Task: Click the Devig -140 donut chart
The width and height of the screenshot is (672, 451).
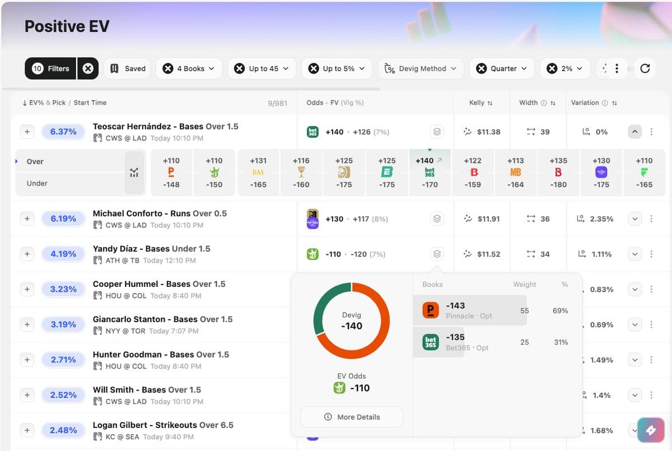Action: pos(352,320)
